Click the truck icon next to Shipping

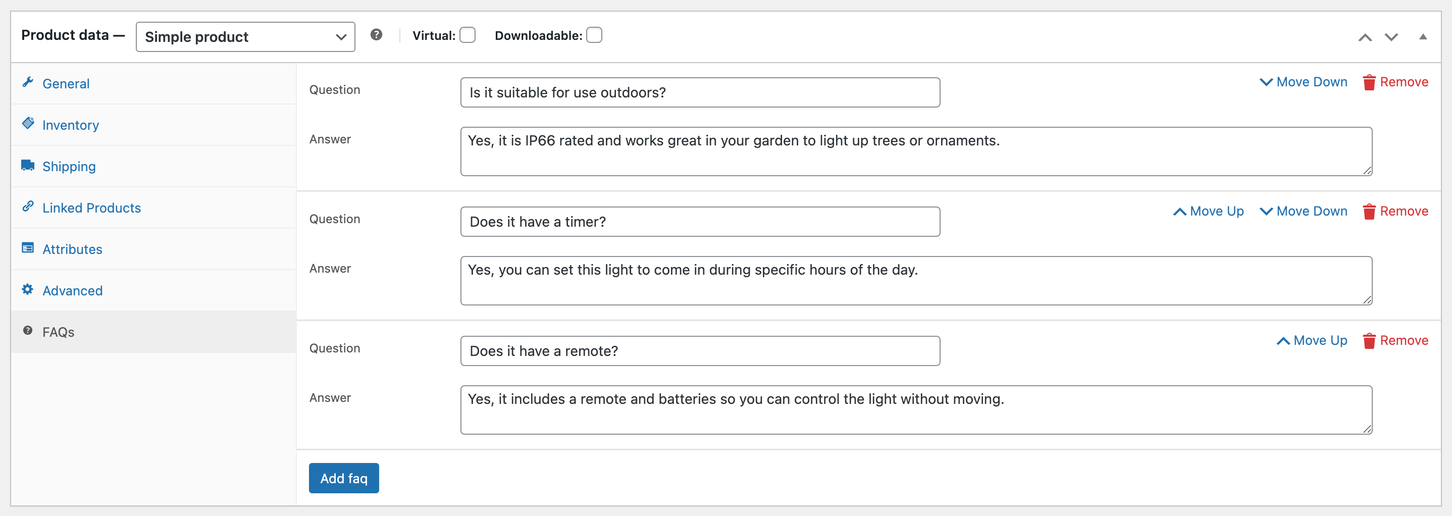(28, 165)
